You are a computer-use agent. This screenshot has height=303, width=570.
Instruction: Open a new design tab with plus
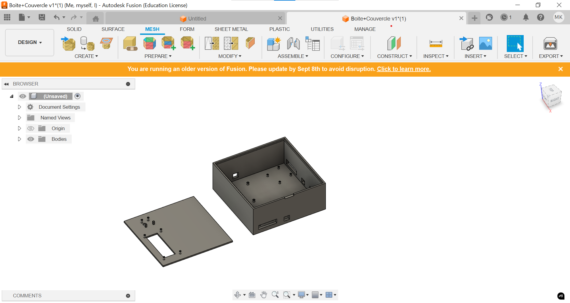pyautogui.click(x=474, y=18)
